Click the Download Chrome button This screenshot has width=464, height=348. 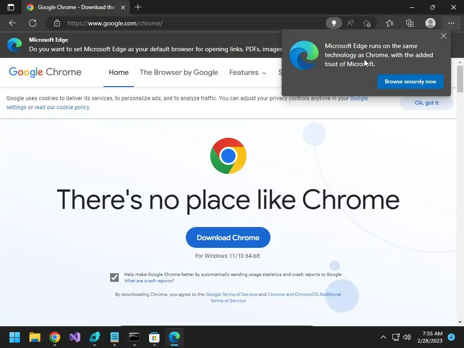[228, 237]
